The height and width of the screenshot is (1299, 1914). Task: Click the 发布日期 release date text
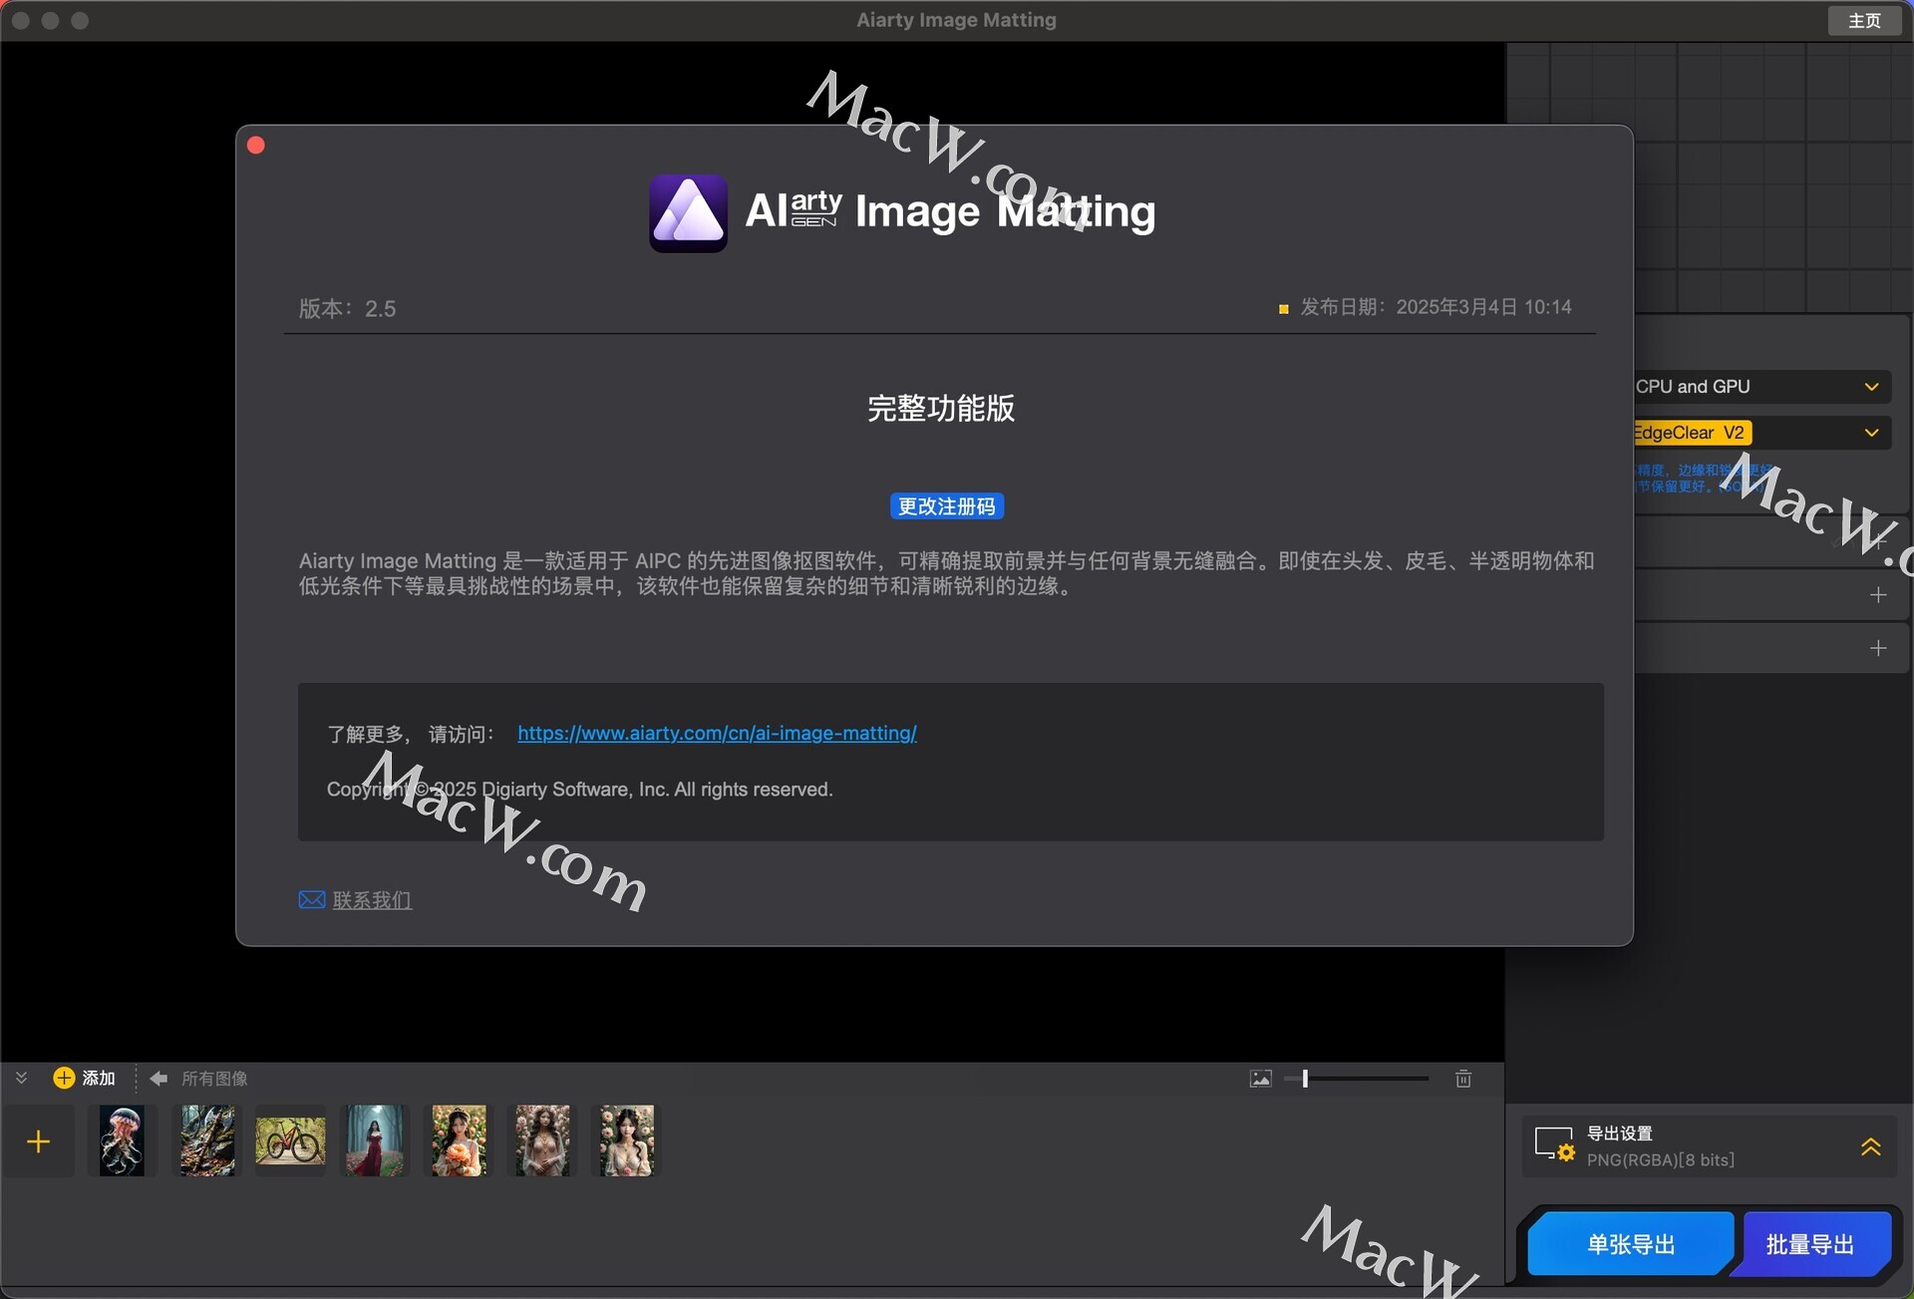(x=1435, y=307)
